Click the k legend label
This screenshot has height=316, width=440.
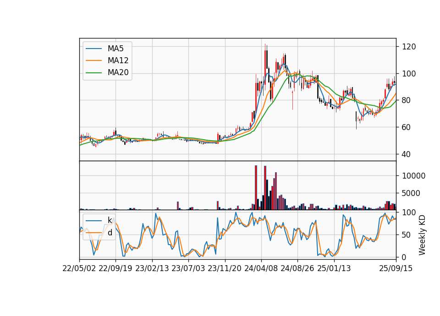click(110, 220)
